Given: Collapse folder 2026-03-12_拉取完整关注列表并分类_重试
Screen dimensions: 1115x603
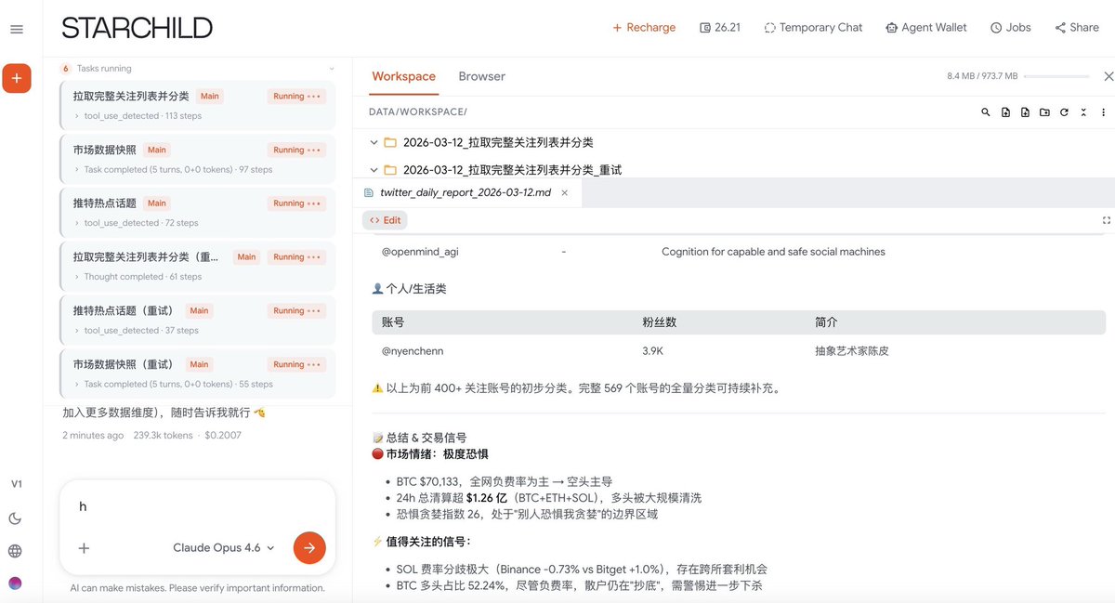Looking at the screenshot, I should (x=374, y=170).
